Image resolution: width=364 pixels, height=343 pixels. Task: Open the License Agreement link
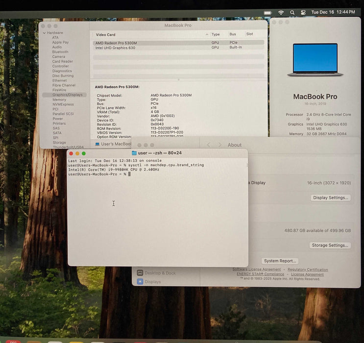[307, 274]
